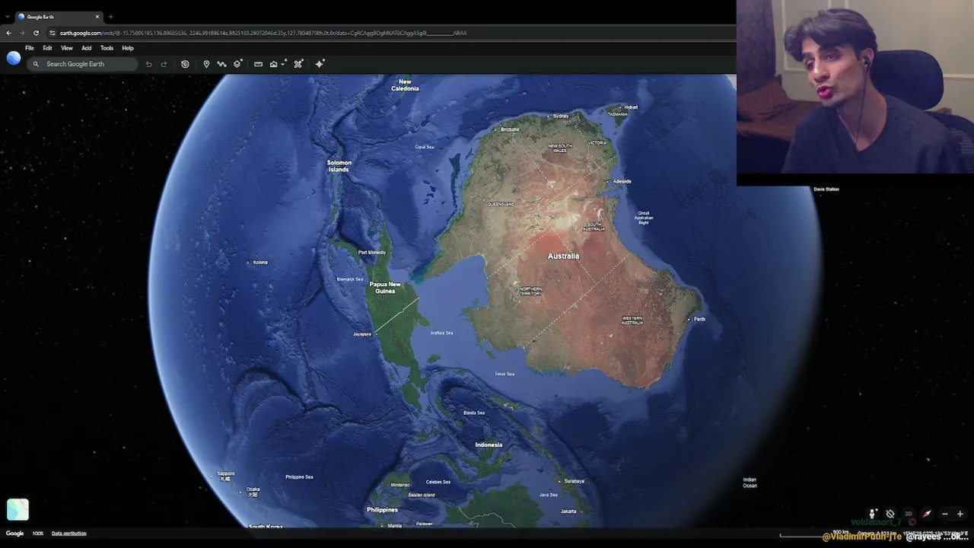This screenshot has height=548, width=974.
Task: Click the Pegman Street View icon
Action: [873, 514]
